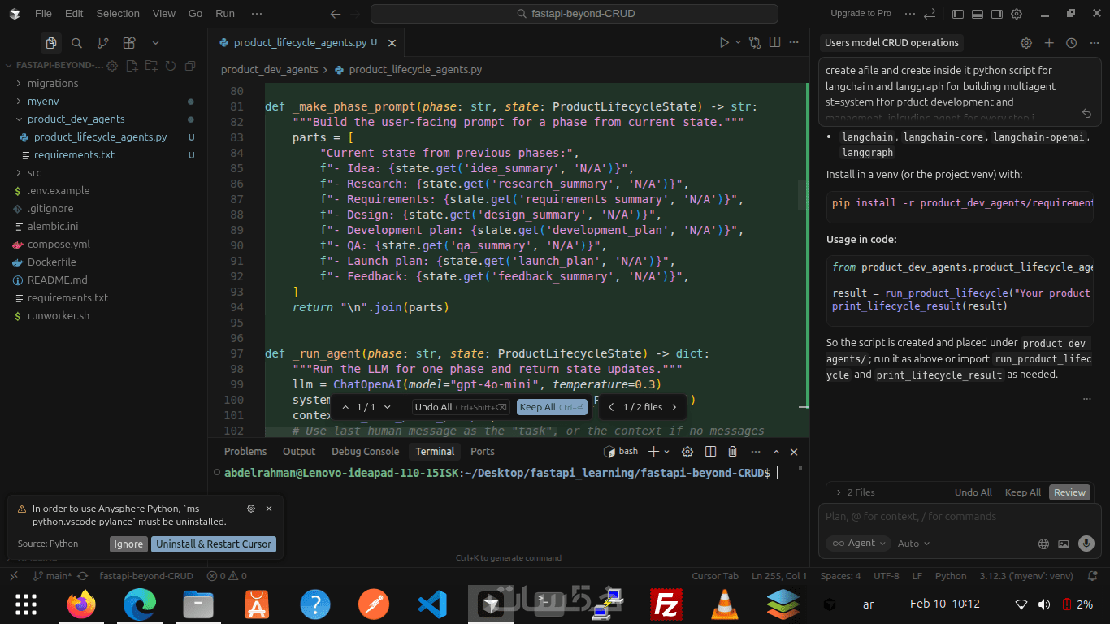
Task: Open the Source Control view
Action: coord(102,43)
